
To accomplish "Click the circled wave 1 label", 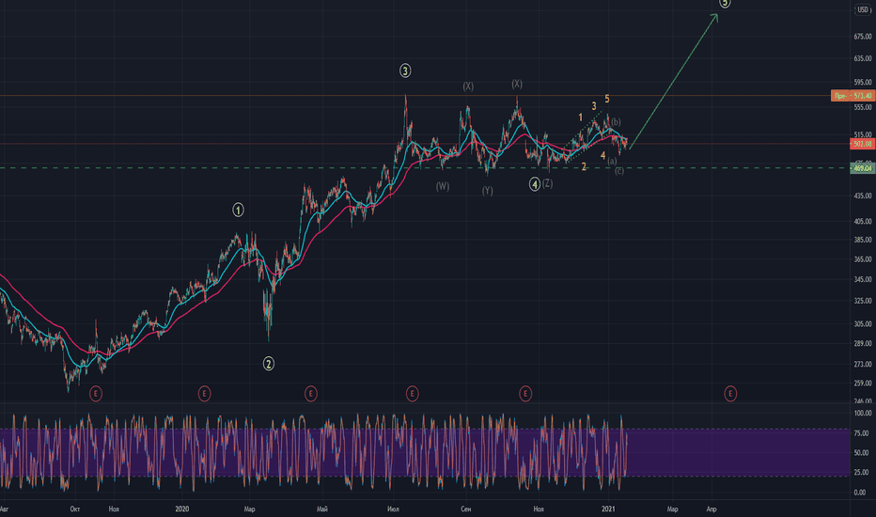I will (238, 211).
